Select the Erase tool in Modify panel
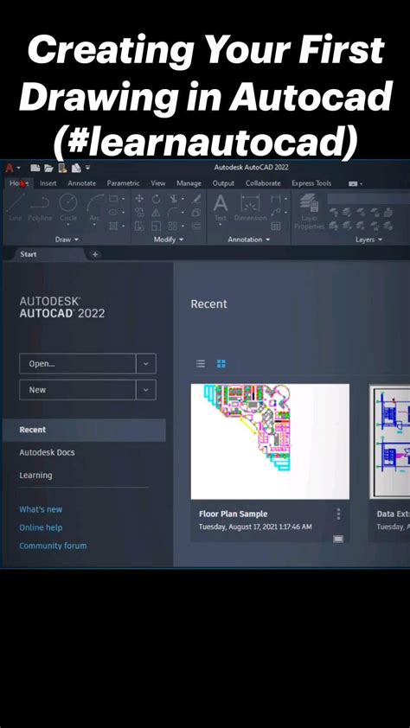The image size is (410, 728). (196, 199)
